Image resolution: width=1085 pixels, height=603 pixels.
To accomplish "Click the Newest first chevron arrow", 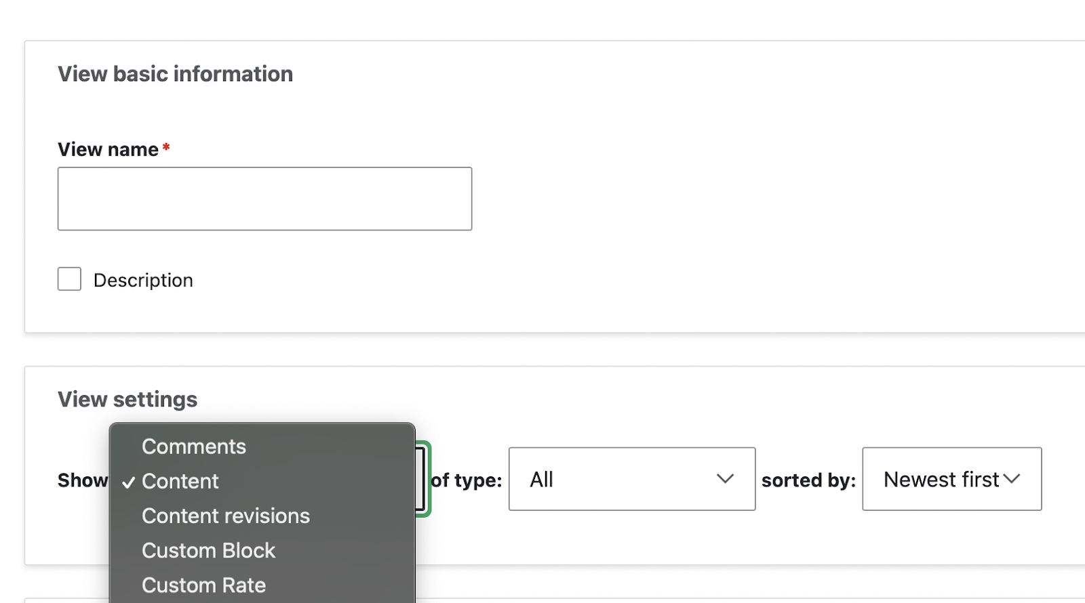I will (x=1012, y=479).
